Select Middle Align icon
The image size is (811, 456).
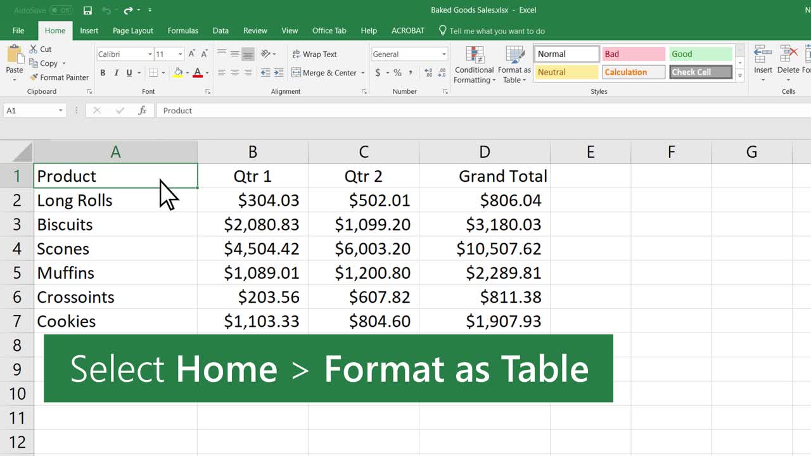234,54
